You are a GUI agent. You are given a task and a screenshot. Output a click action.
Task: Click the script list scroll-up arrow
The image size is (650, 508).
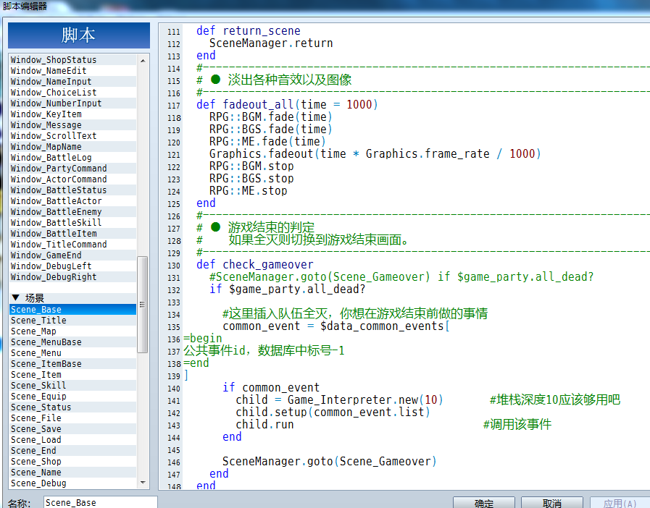[143, 61]
